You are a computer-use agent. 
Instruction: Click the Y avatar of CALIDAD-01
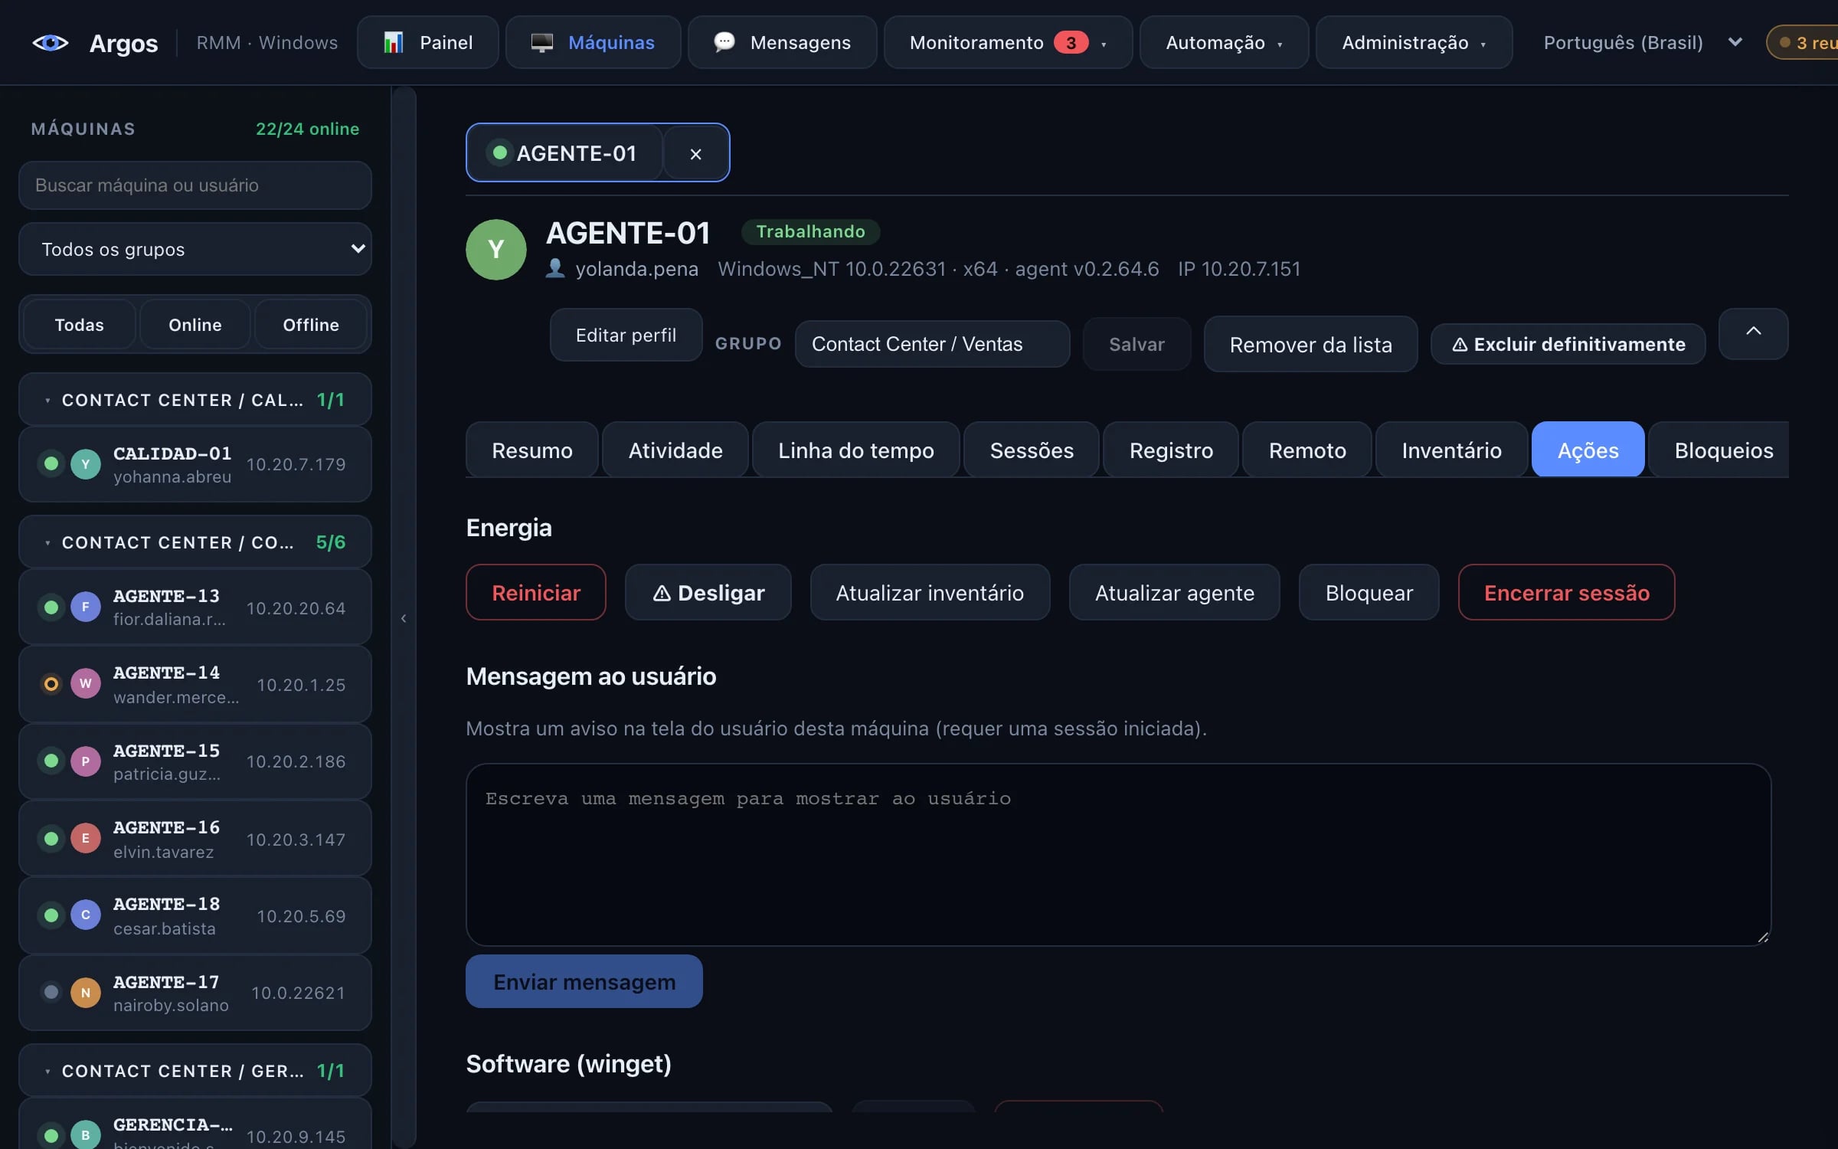[x=86, y=464]
